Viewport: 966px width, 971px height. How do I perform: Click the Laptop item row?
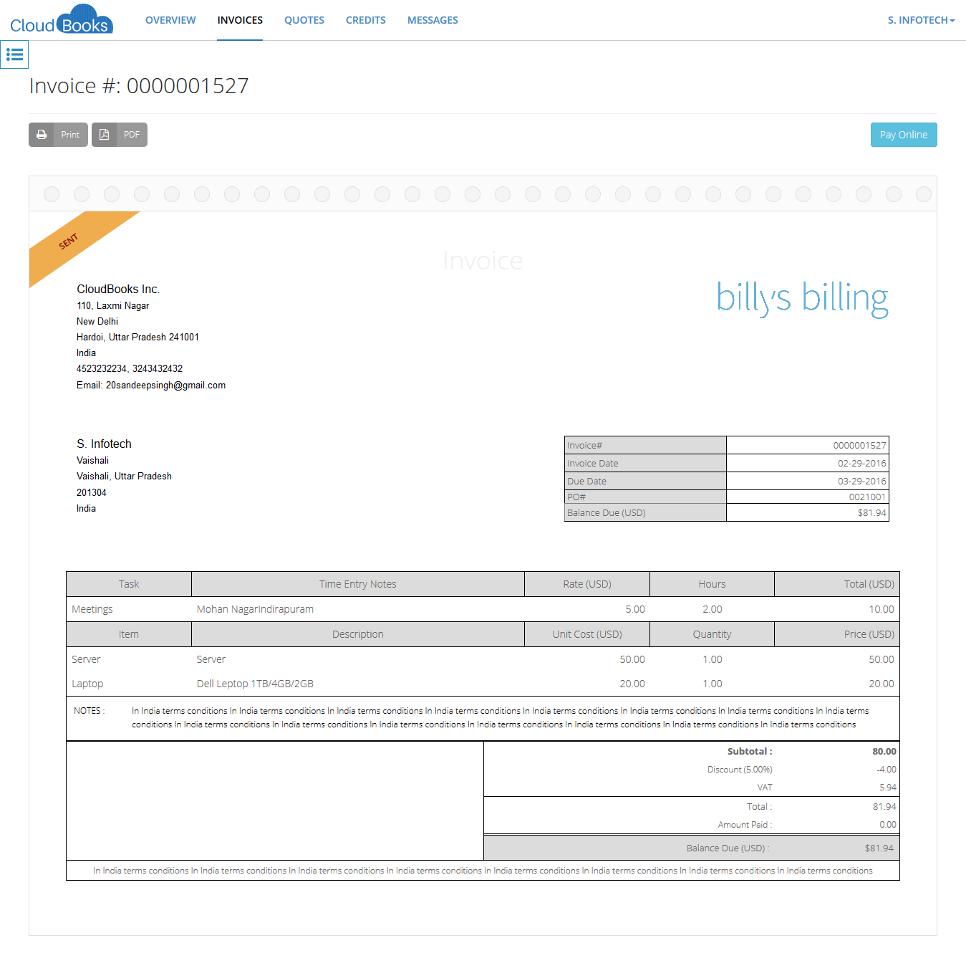click(483, 684)
